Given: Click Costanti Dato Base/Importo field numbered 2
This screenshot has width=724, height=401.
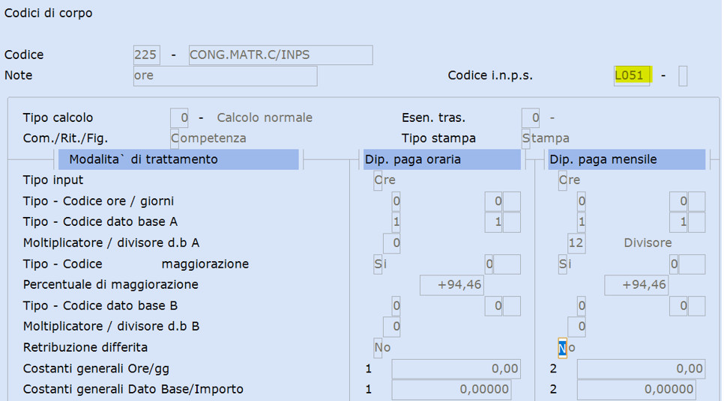Looking at the screenshot, I should click(636, 390).
